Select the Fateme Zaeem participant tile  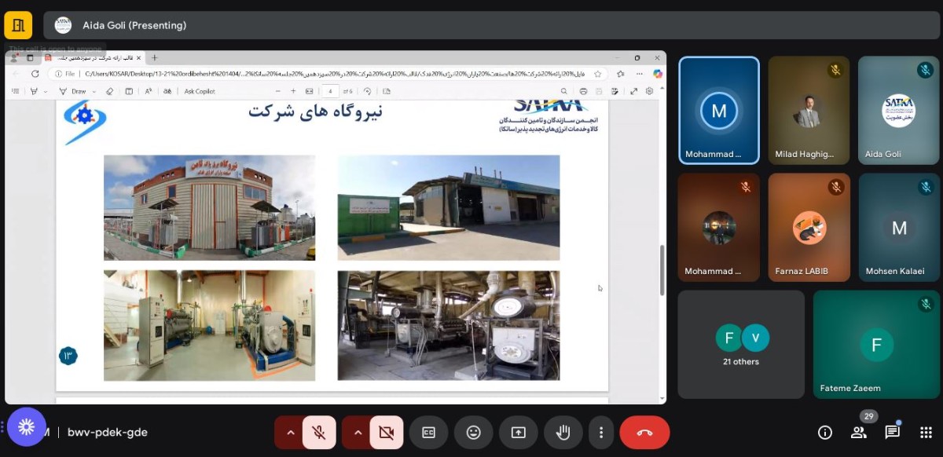pyautogui.click(x=876, y=345)
